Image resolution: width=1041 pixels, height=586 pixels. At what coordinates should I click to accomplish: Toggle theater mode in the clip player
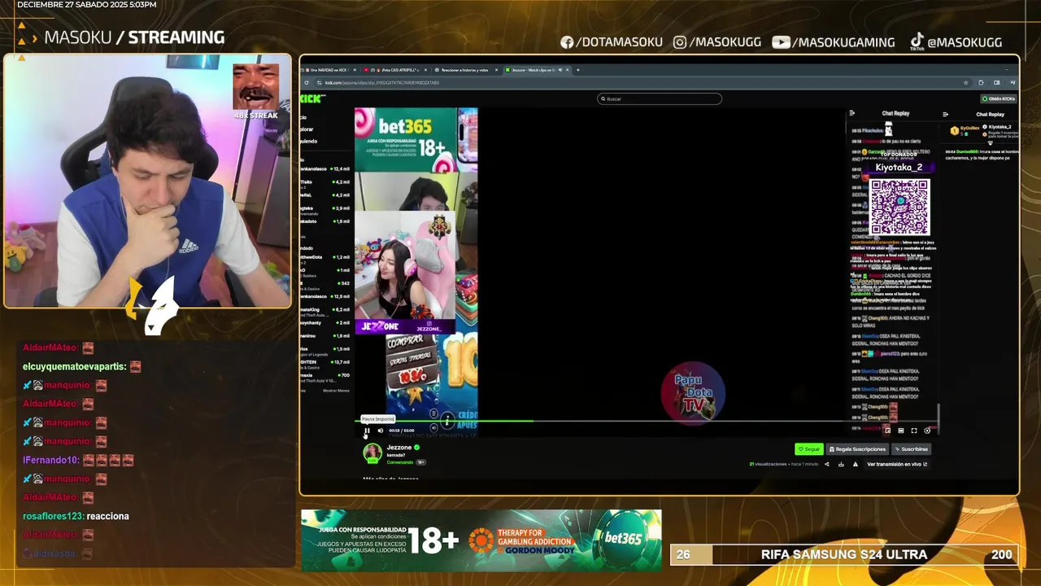point(901,431)
